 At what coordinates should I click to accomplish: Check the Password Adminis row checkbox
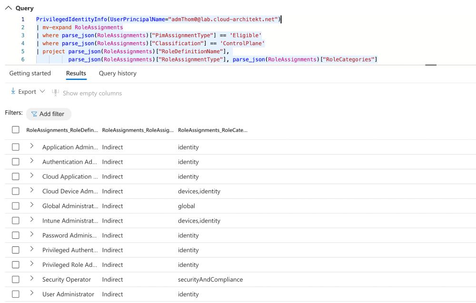16,235
